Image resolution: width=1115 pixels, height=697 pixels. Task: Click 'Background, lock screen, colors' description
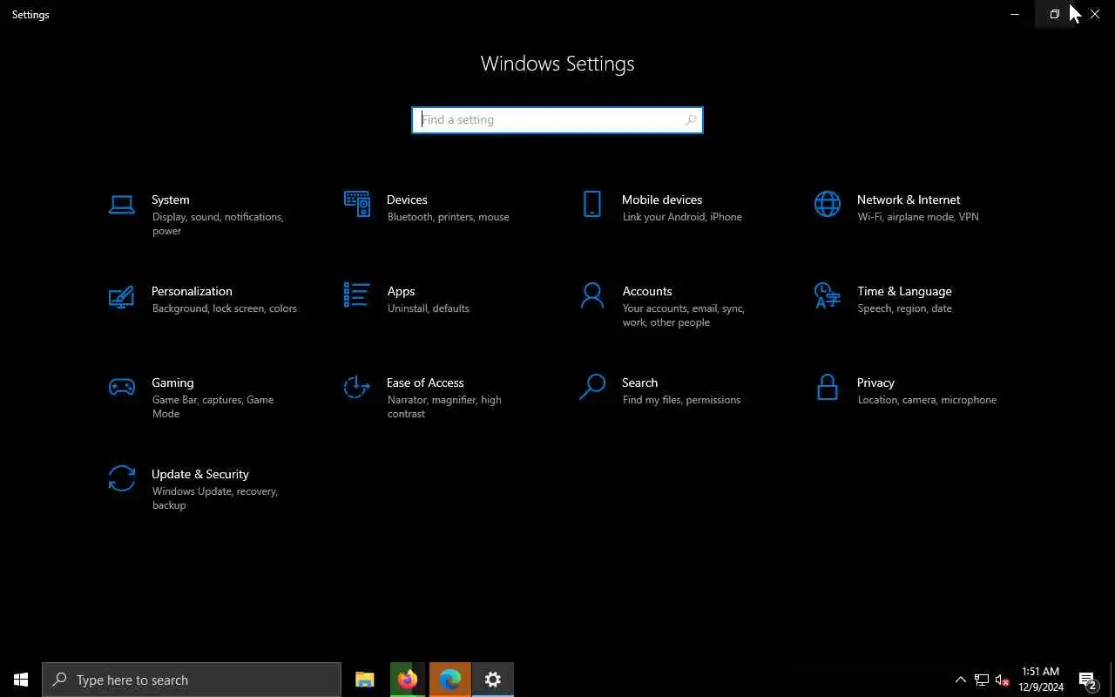click(x=225, y=308)
